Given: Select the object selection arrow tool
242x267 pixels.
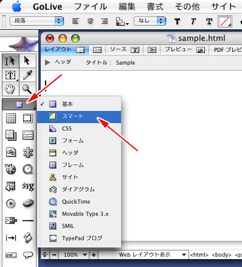Looking at the screenshot, I should point(27,61).
